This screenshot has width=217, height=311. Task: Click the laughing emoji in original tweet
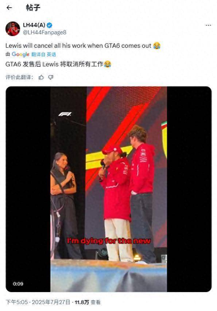157,46
